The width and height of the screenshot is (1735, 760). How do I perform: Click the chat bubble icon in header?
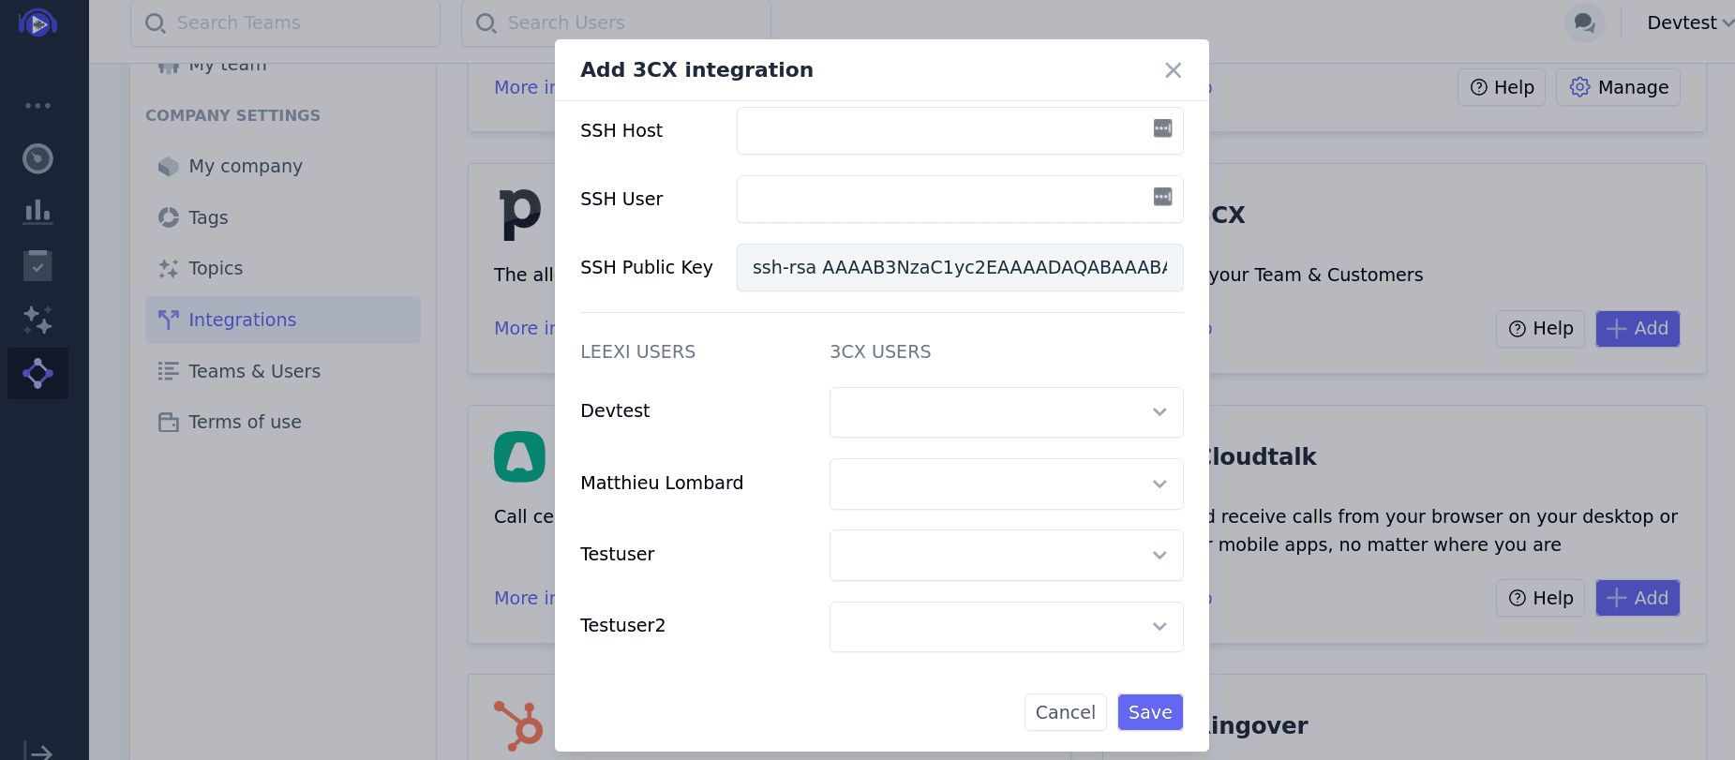[x=1584, y=22]
